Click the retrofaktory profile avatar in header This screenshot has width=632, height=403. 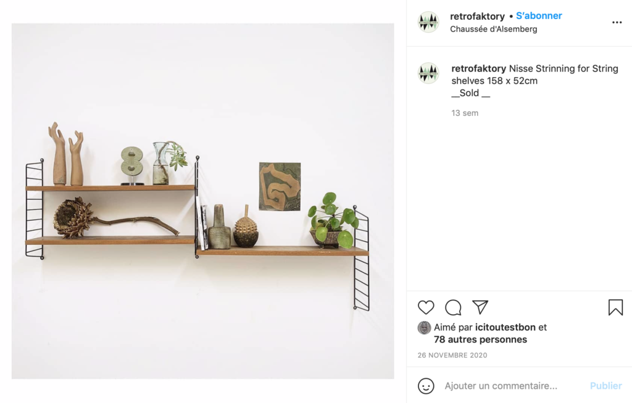tap(428, 22)
